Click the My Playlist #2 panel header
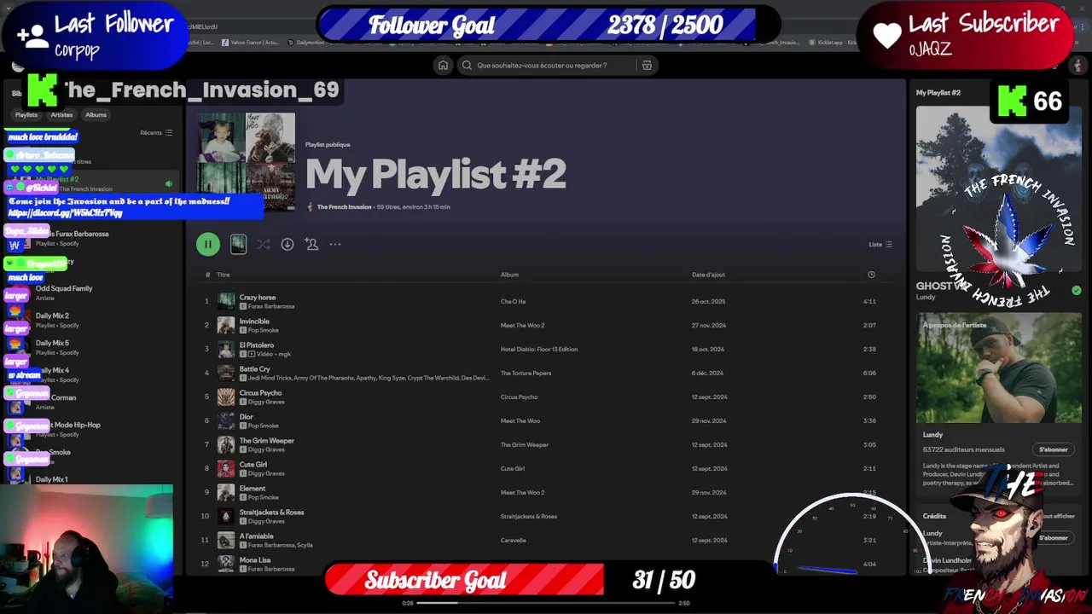This screenshot has height=614, width=1092. click(938, 92)
